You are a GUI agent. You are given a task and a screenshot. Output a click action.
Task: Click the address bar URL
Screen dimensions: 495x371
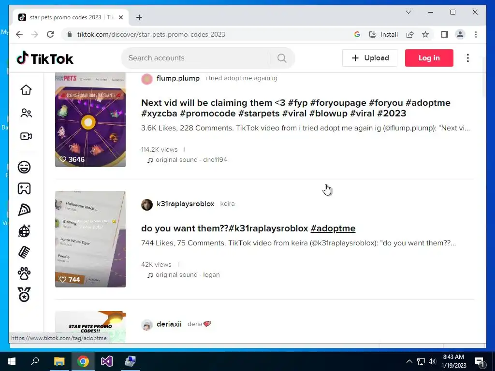(151, 34)
